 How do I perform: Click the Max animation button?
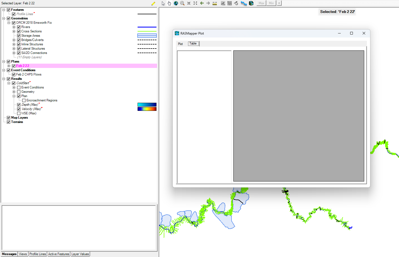[261, 3]
